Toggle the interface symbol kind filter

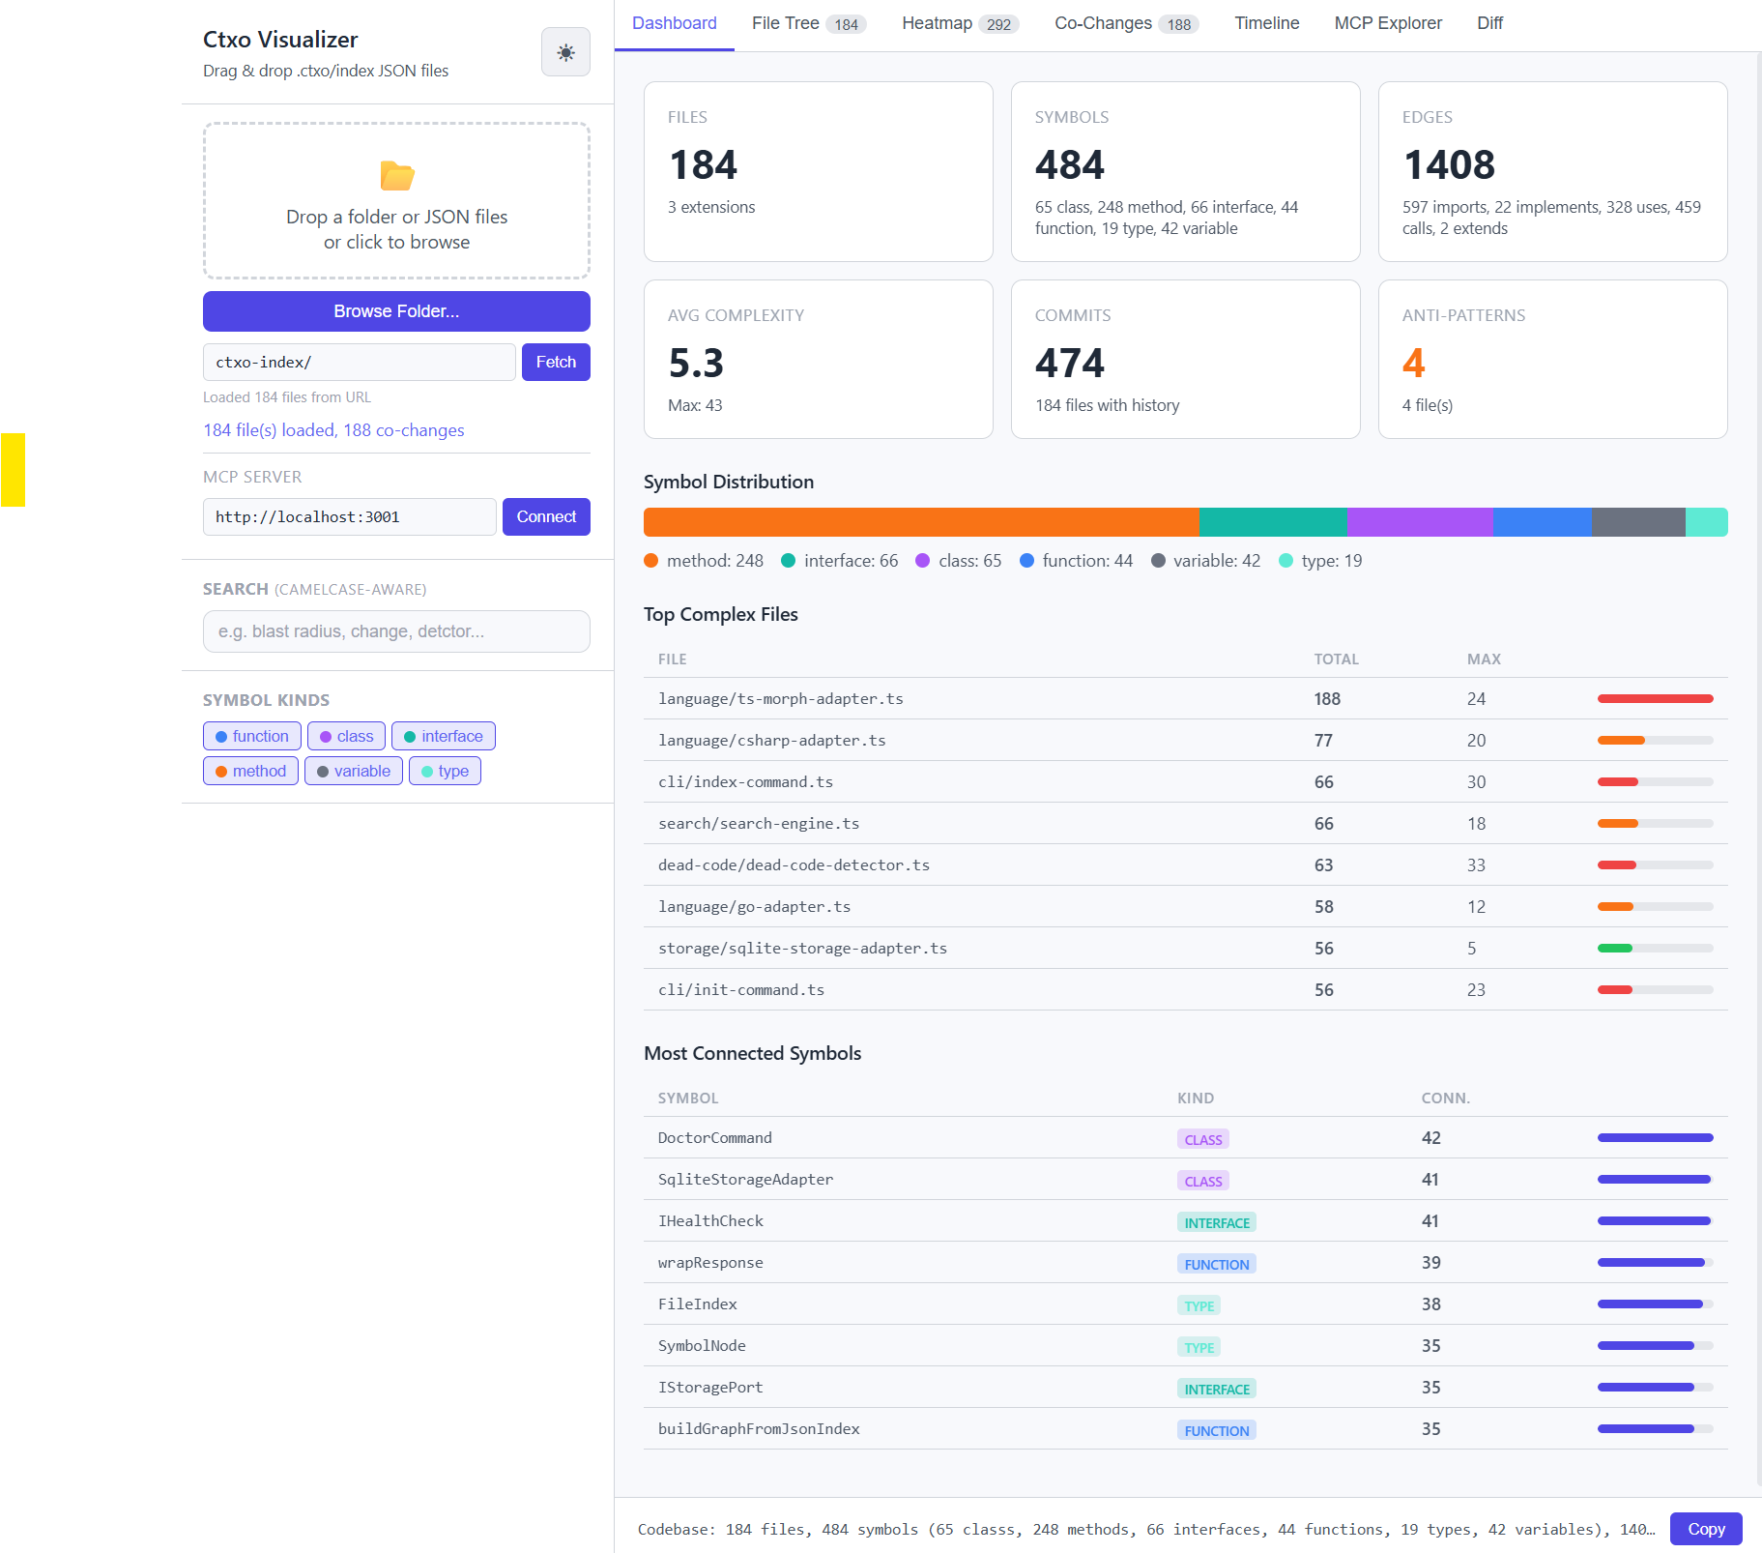[444, 736]
